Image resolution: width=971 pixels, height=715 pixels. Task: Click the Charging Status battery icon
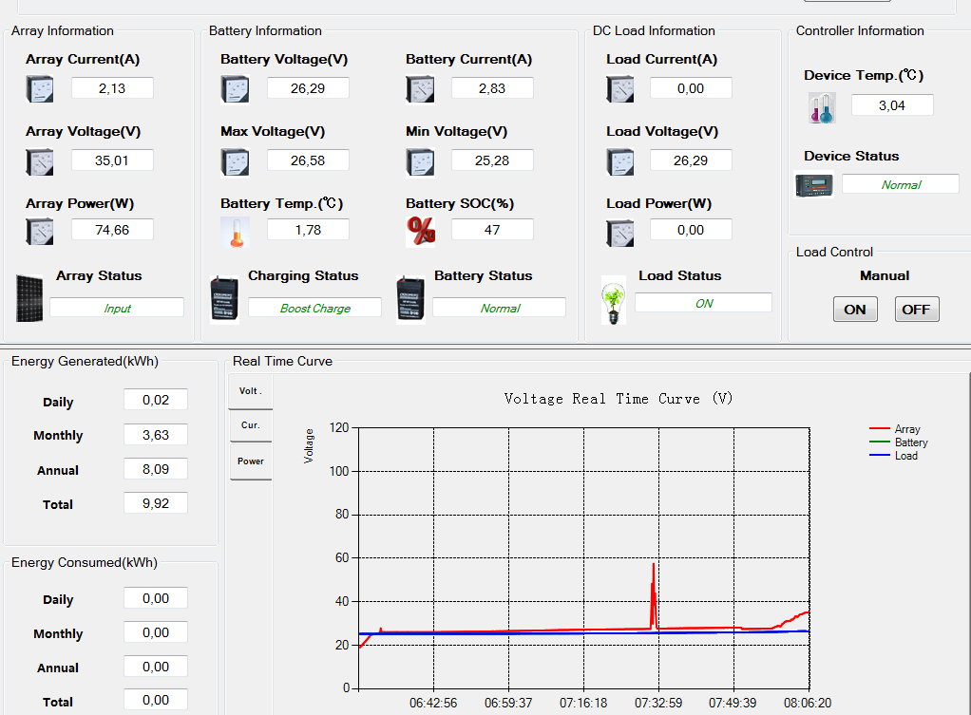click(225, 299)
